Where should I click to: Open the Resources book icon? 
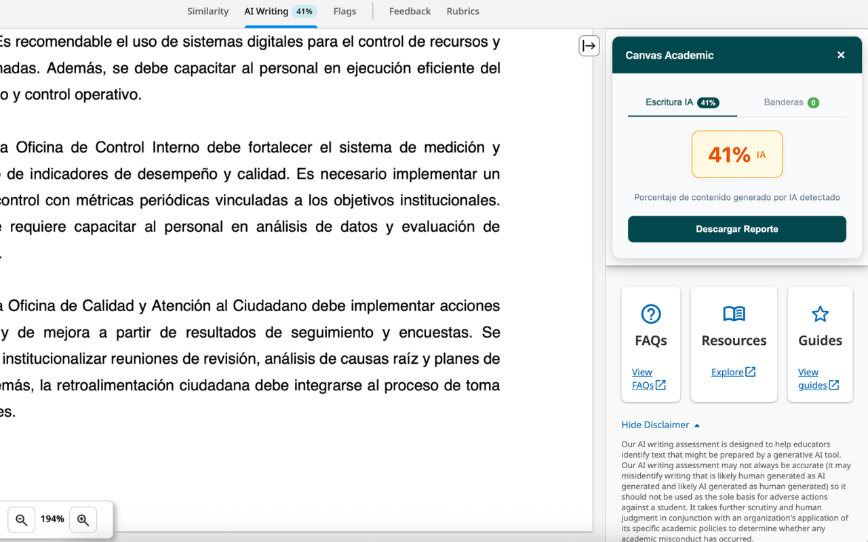[734, 314]
